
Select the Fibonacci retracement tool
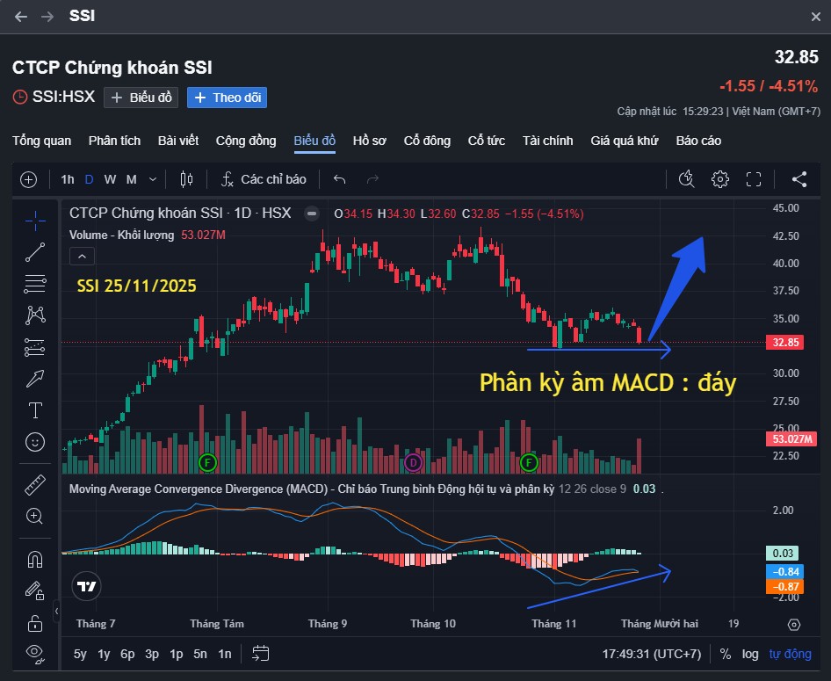coord(35,284)
